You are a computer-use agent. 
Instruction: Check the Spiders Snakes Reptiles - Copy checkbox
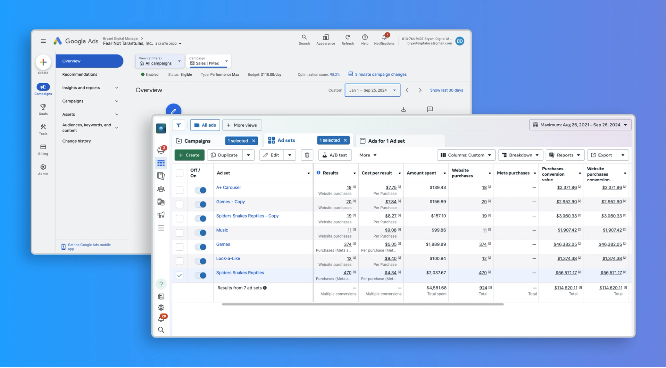click(179, 219)
